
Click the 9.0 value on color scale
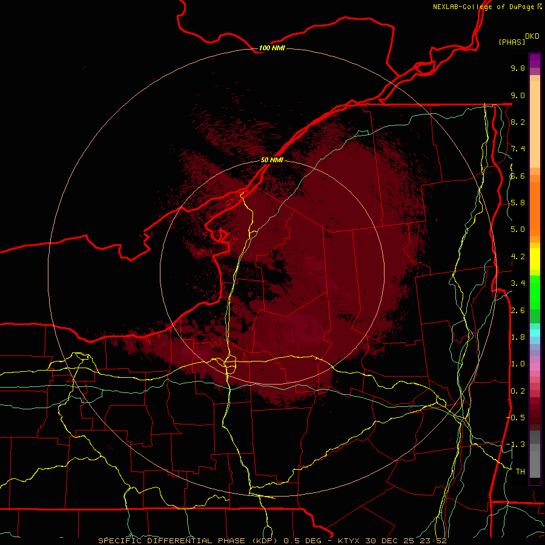pos(518,95)
